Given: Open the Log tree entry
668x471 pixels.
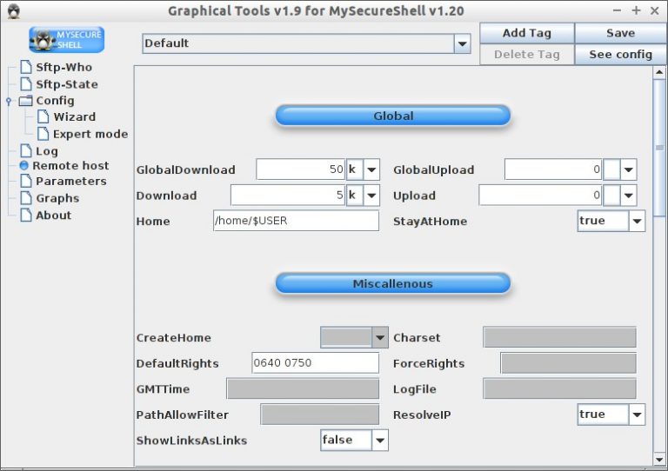Looking at the screenshot, I should coord(47,151).
